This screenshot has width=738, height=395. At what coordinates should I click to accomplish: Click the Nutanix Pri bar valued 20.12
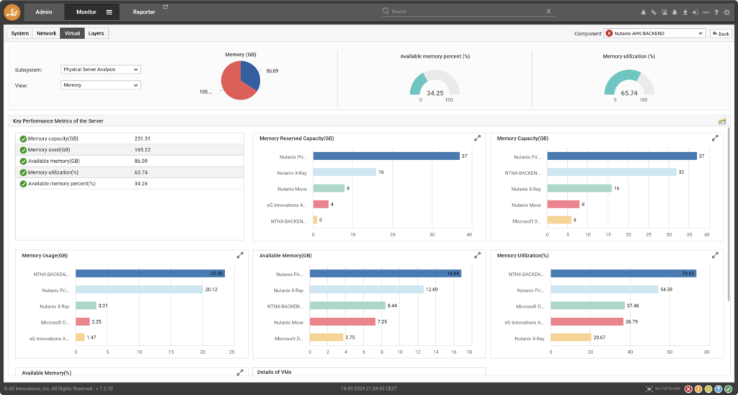[139, 290]
